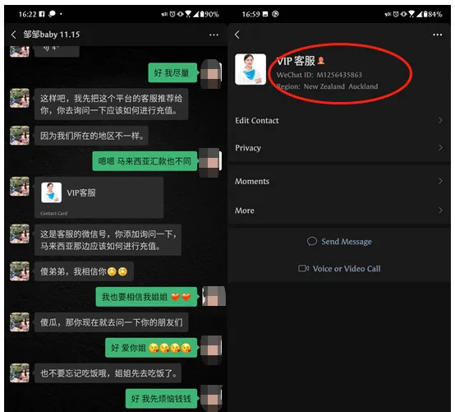Tap back arrow on the VIP客服 profile

237,35
